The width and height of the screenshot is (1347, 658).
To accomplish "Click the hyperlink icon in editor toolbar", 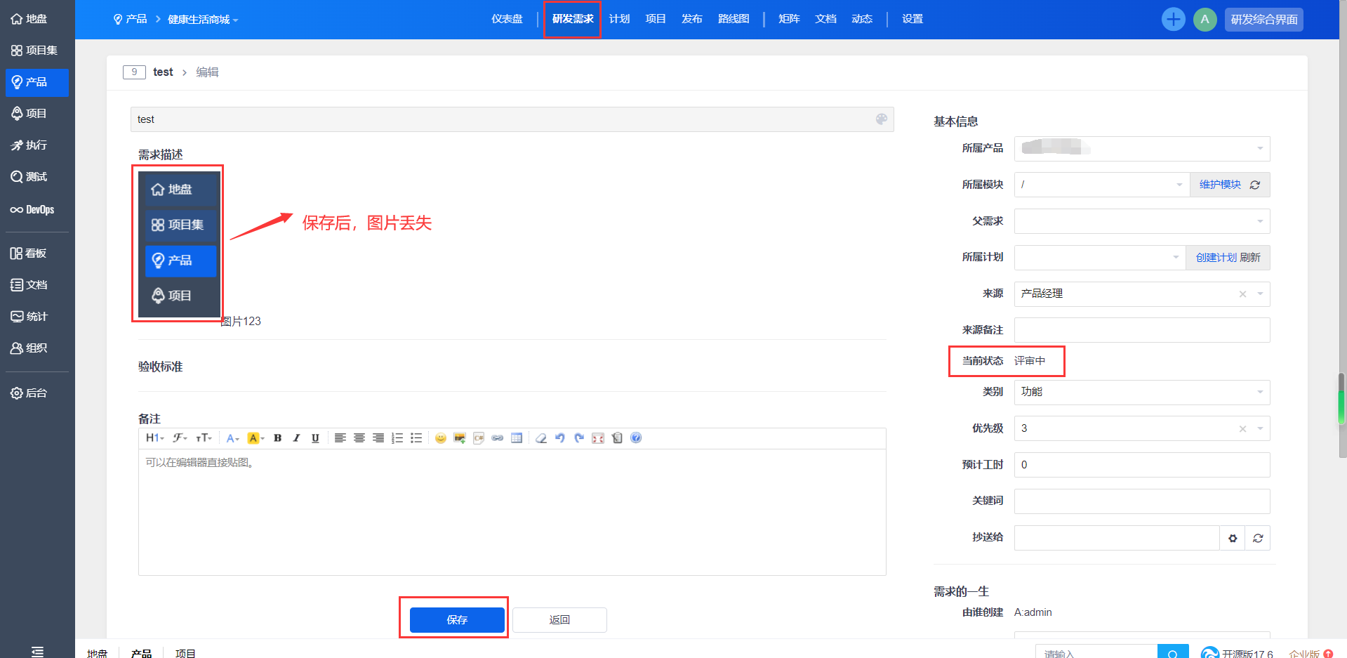I will pos(498,438).
